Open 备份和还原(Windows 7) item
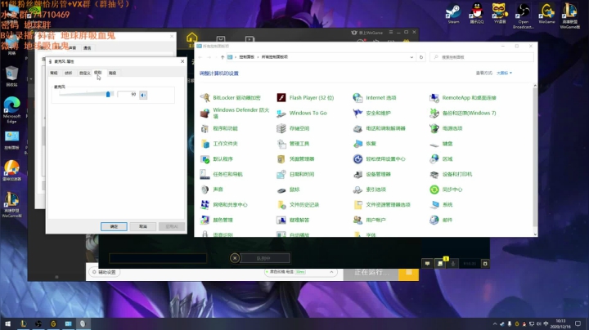Screen dimensions: 589x330 coord(462,113)
